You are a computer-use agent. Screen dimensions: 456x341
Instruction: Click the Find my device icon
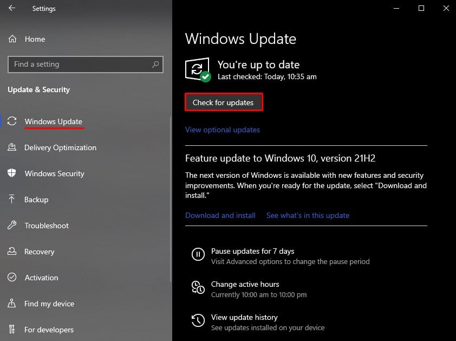(x=11, y=303)
